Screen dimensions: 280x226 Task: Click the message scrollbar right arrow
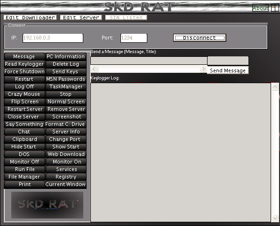[x=203, y=69]
